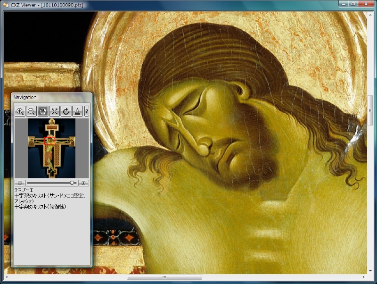Click the vertical scrollbar down arrow

coord(370,271)
